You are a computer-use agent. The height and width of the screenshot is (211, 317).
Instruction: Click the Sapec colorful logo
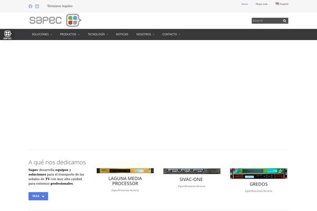(73, 20)
